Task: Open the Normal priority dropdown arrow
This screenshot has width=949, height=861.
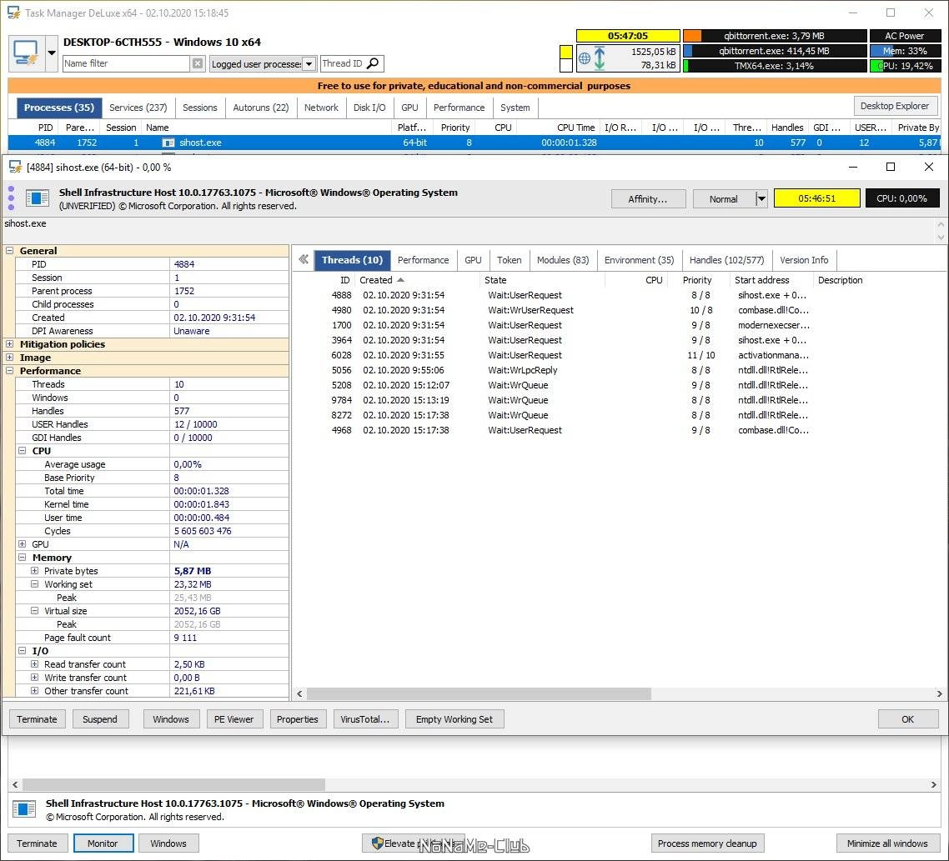Action: [x=761, y=198]
